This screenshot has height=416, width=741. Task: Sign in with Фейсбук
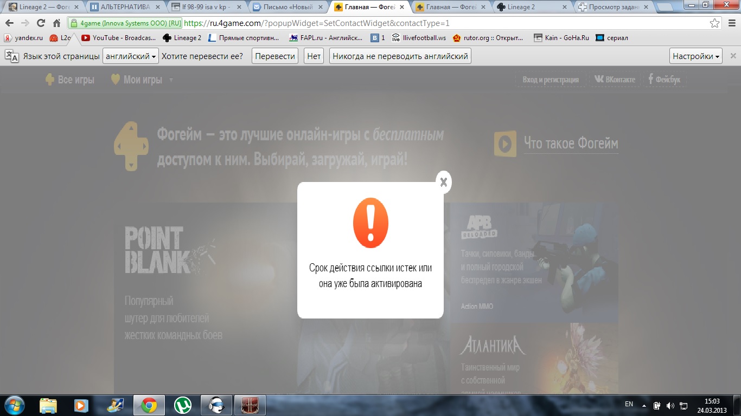point(666,80)
